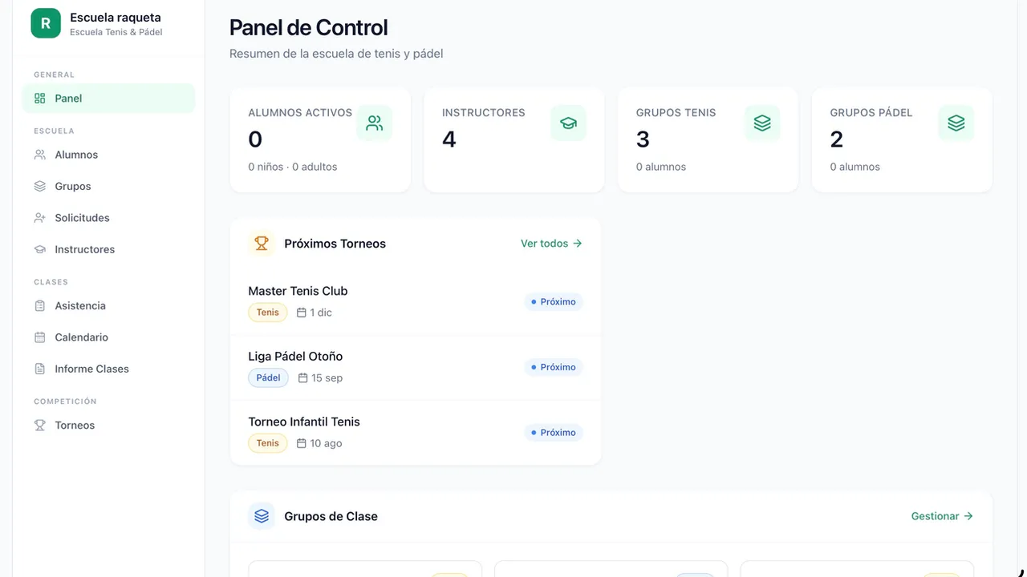Viewport: 1027px width, 577px height.
Task: Click the Instructores graduation cap icon
Action: [568, 123]
